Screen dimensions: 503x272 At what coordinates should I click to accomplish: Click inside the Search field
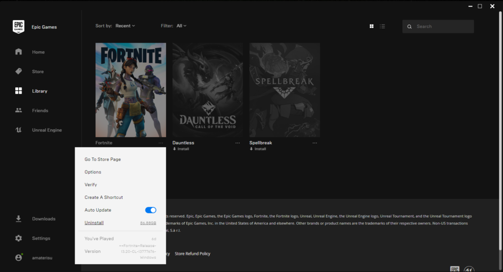pos(438,26)
